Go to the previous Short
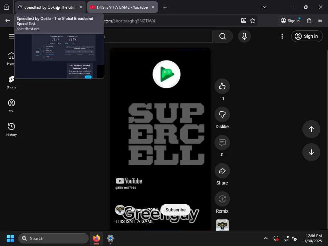Viewport: 328px width, 246px height. click(x=311, y=129)
